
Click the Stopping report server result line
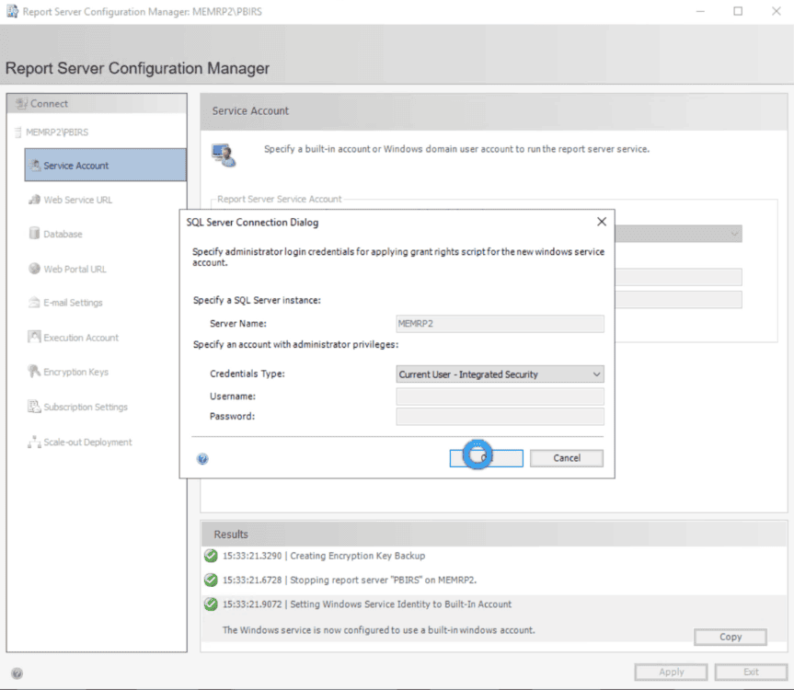click(350, 581)
